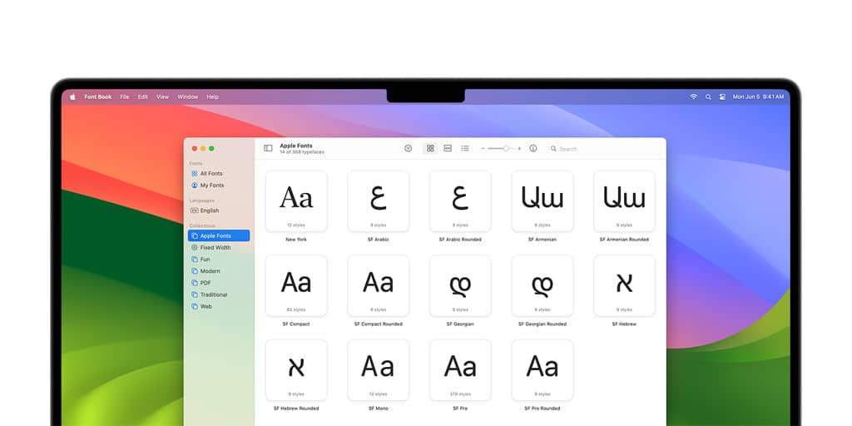The image size is (852, 426).
Task: Switch to list view
Action: tap(465, 148)
